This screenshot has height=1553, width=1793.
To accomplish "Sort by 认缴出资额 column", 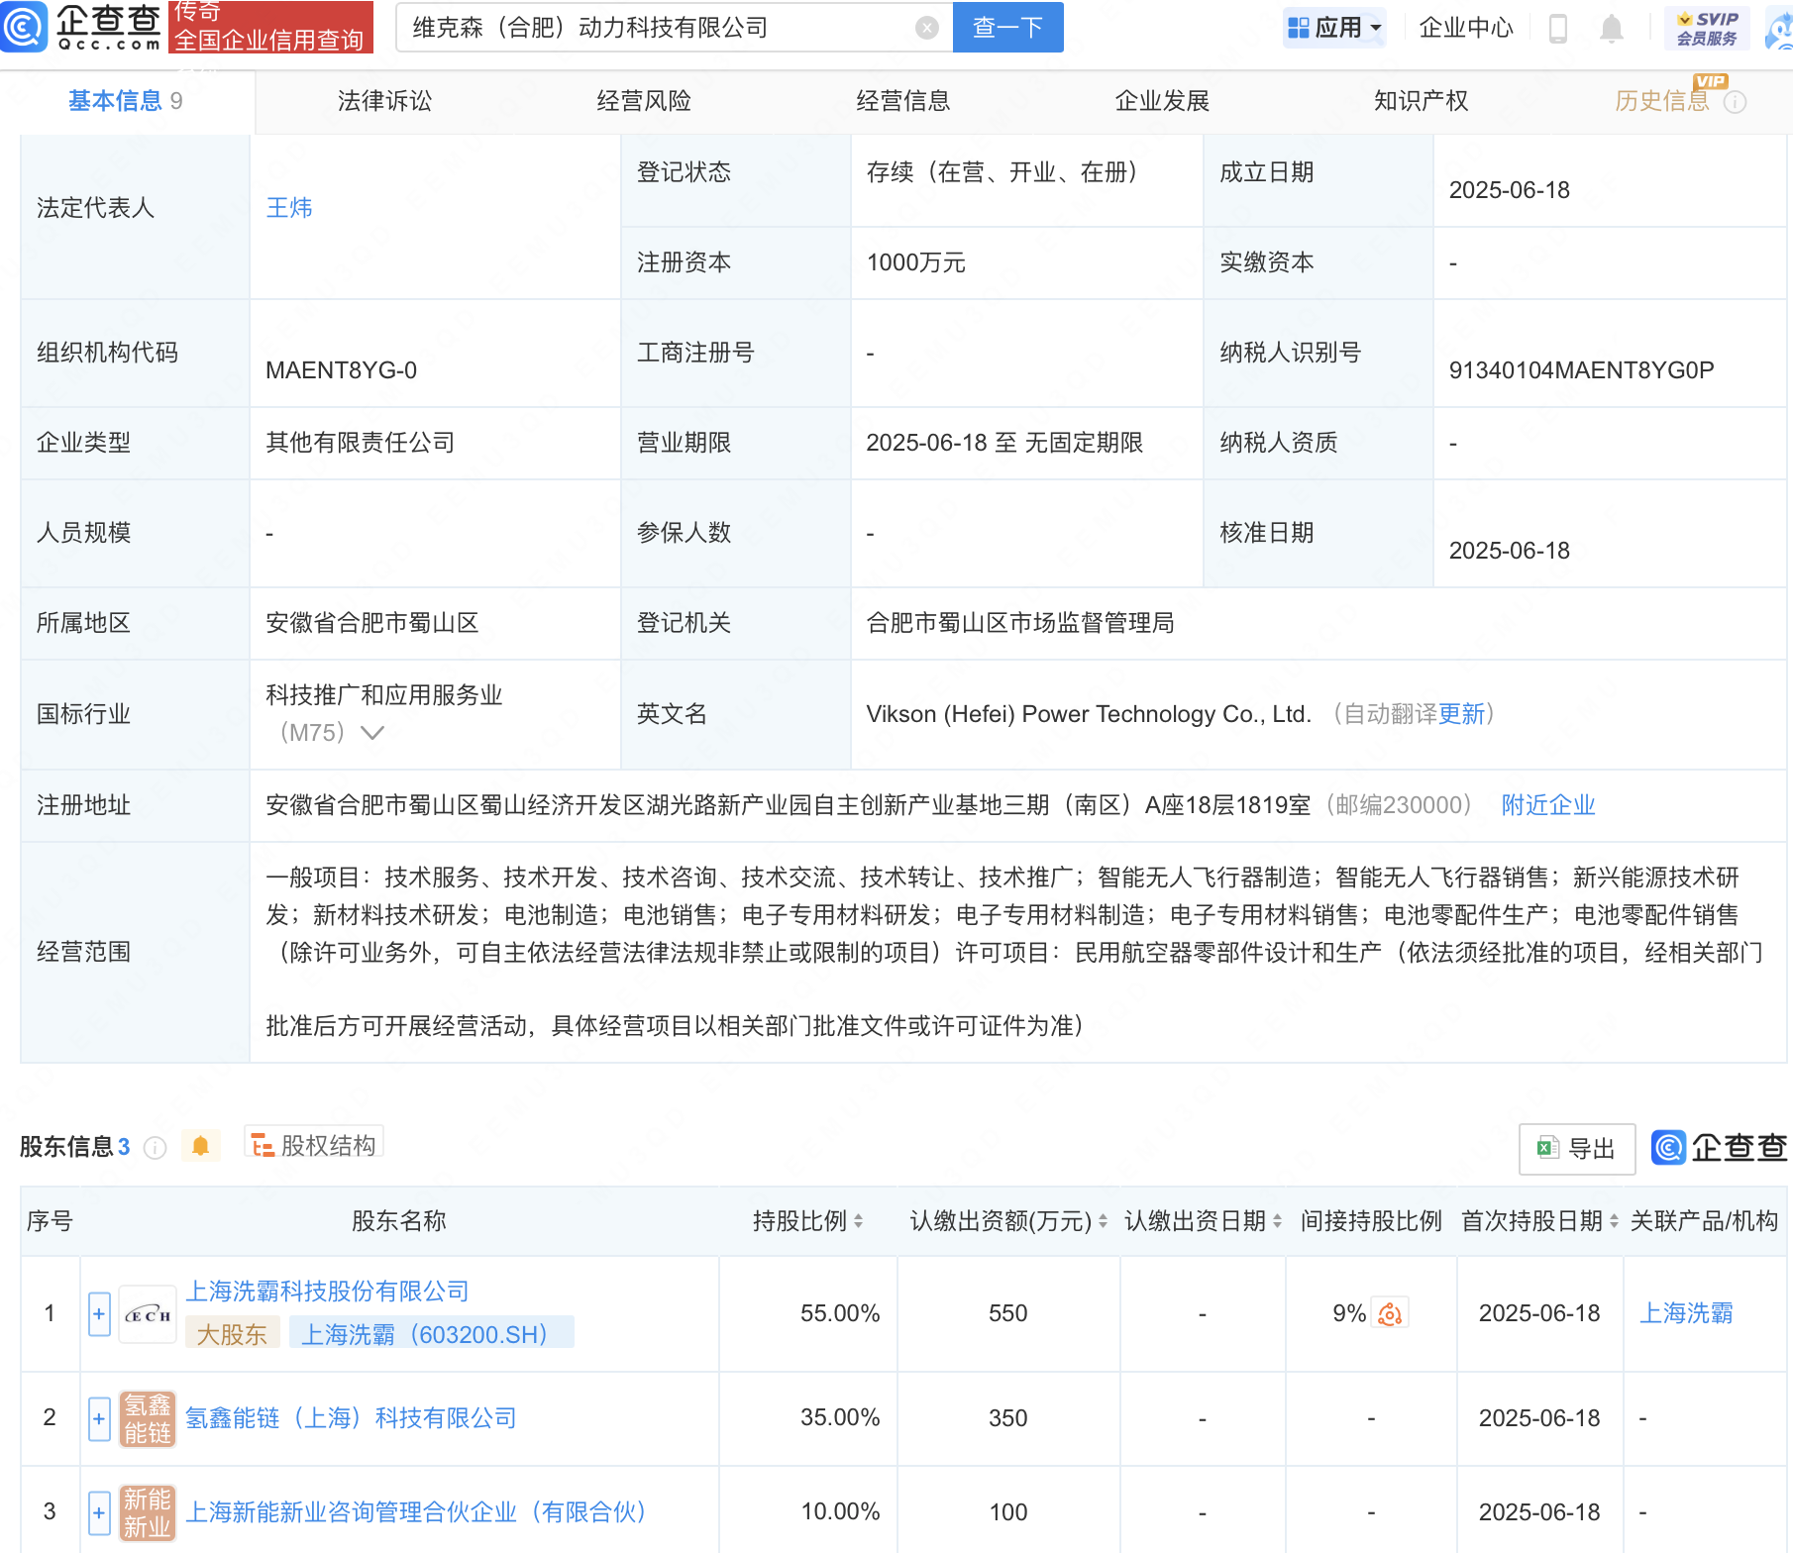I will coord(1103,1221).
